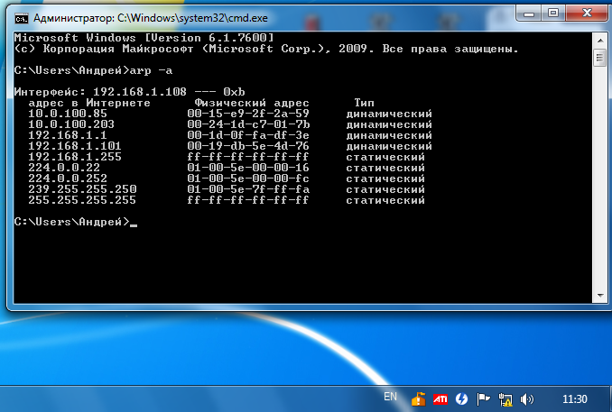Switch input language via EN indicator

390,397
